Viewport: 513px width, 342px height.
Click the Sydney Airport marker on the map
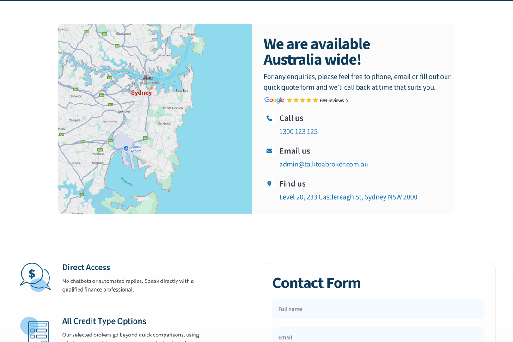click(x=126, y=148)
